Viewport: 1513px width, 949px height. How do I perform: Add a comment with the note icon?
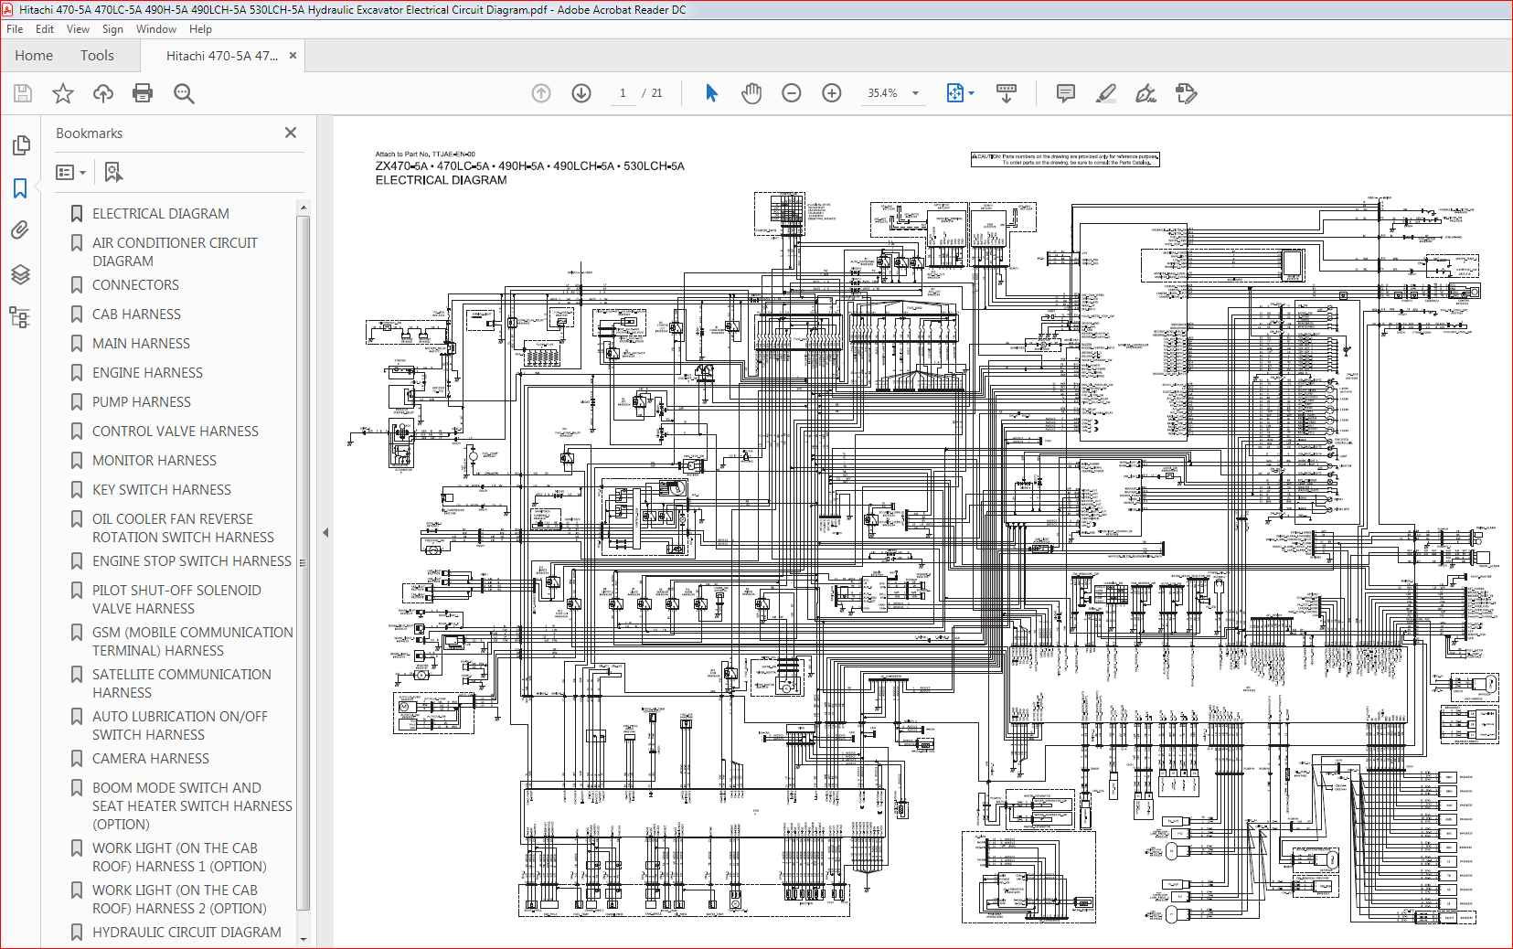click(1065, 93)
